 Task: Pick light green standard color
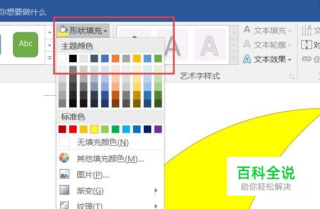pyautogui.click(x=105, y=129)
